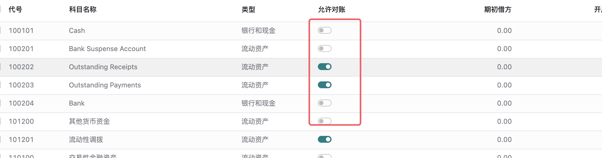The image size is (602, 158).
Task: Select the Bank Suspense Account name
Action: pos(107,49)
